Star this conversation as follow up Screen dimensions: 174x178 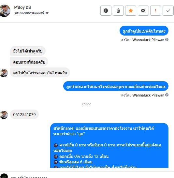131,10
